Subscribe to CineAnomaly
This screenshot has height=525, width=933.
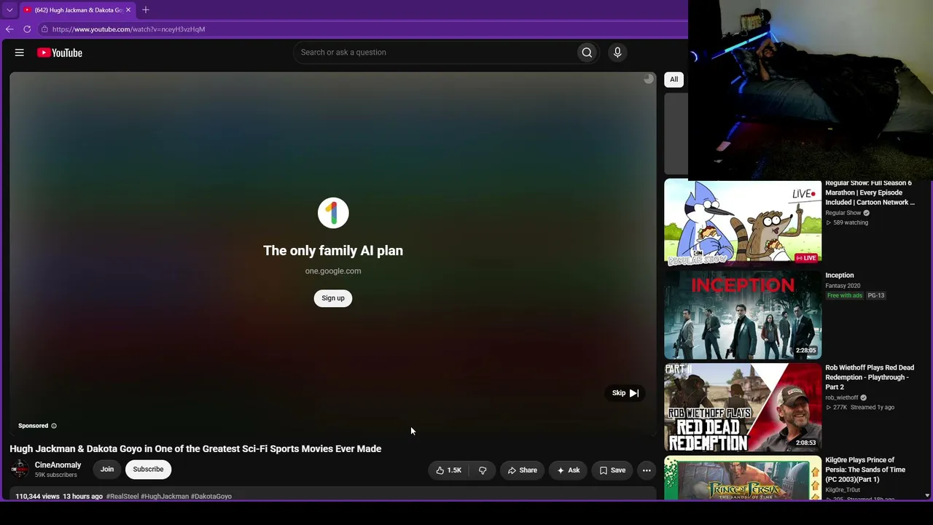148,470
